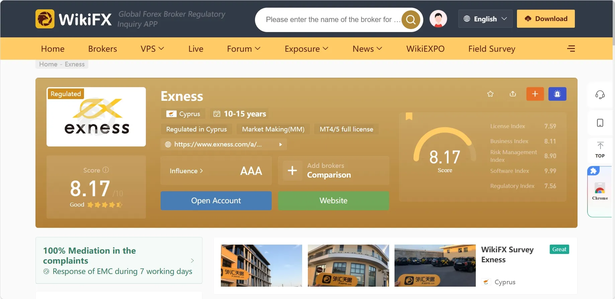Click the MT4/5 full license tag
615x299 pixels.
(x=346, y=129)
